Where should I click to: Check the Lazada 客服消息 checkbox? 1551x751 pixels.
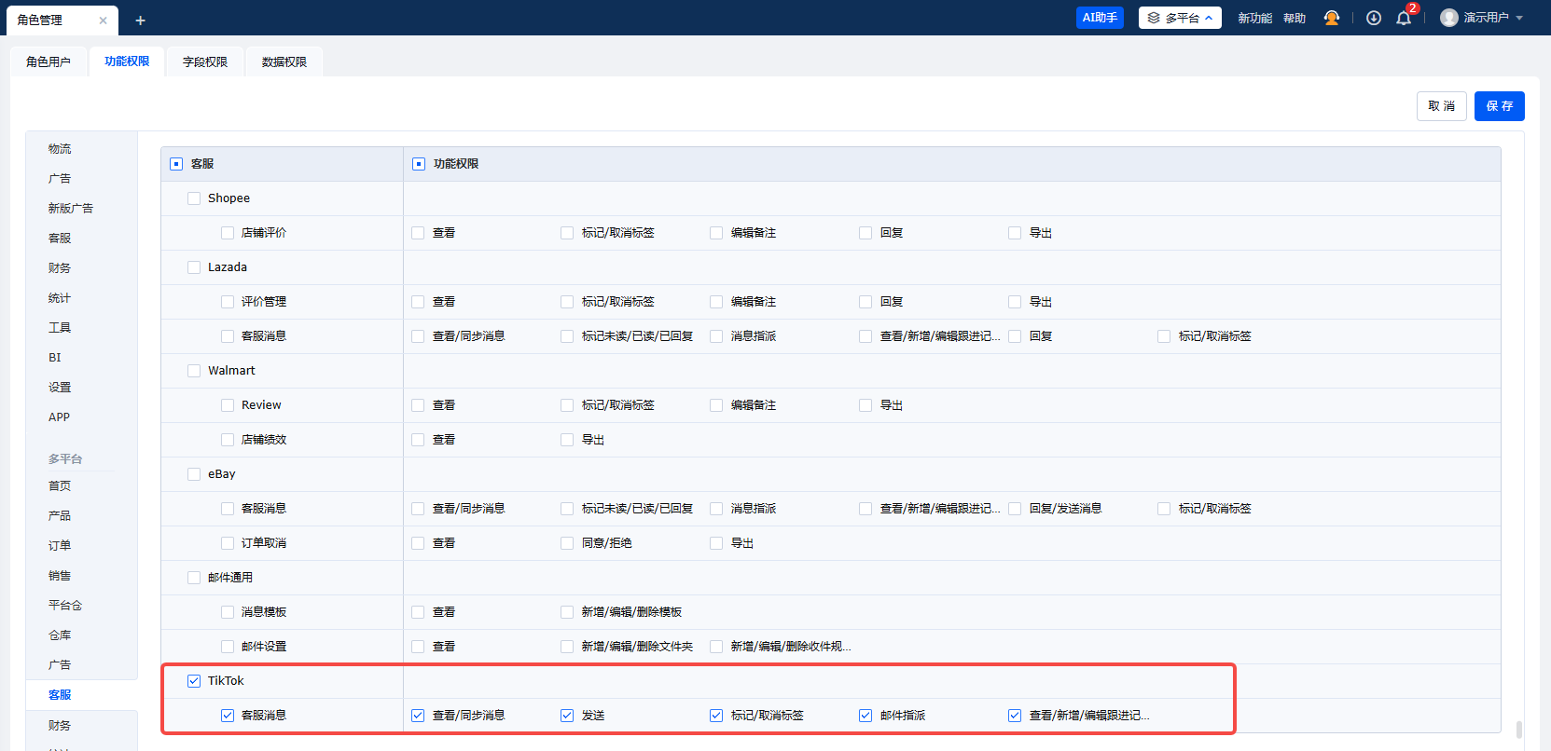[228, 336]
